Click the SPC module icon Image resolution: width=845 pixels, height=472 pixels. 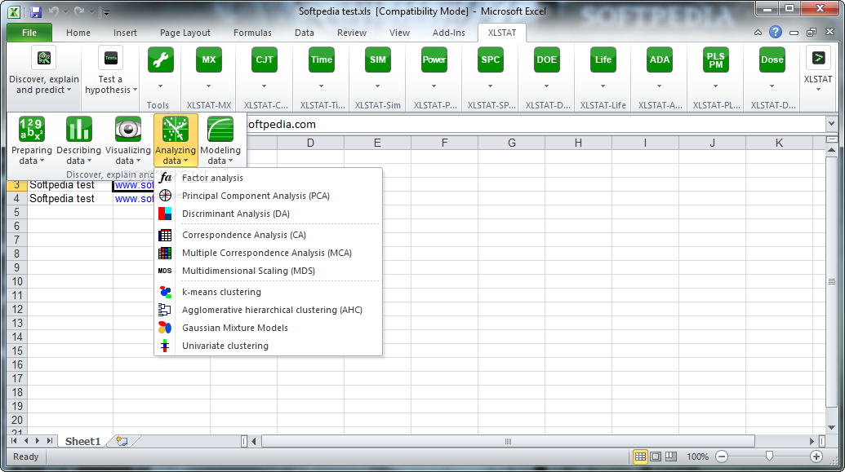[491, 60]
